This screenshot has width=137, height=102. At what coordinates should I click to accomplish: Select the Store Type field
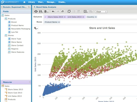click(x=16, y=39)
